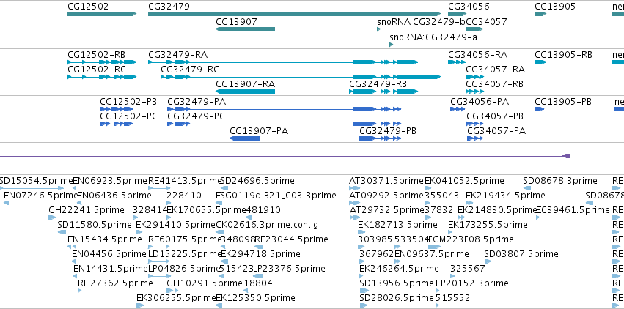Click the SD28026.5prime label
Screen dimensions: 624x309
[x=397, y=298]
